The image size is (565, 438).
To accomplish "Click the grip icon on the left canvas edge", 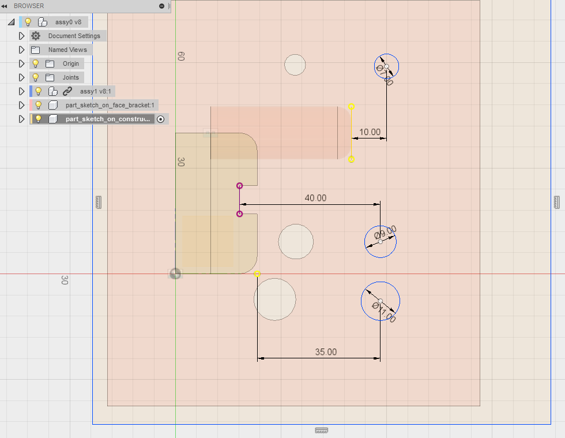I will tap(98, 202).
